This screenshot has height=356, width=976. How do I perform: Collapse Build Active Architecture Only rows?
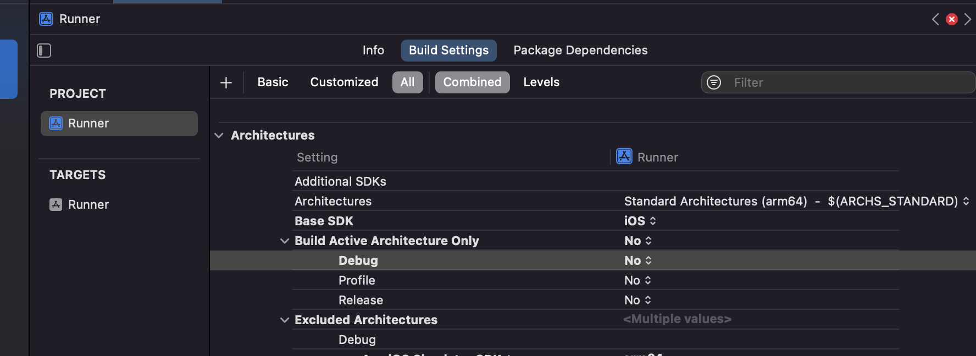284,241
